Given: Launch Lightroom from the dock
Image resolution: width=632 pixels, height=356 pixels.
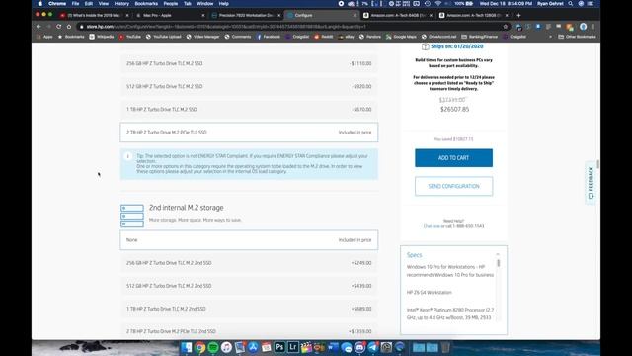Looking at the screenshot, I should click(x=293, y=347).
